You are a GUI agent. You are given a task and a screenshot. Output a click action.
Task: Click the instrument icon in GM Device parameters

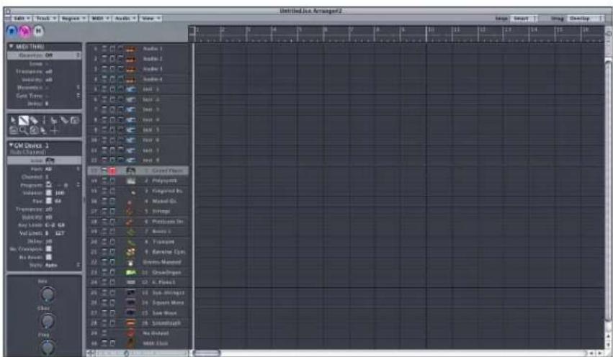[x=50, y=161]
